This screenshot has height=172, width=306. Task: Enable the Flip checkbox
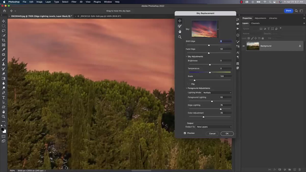[189, 84]
